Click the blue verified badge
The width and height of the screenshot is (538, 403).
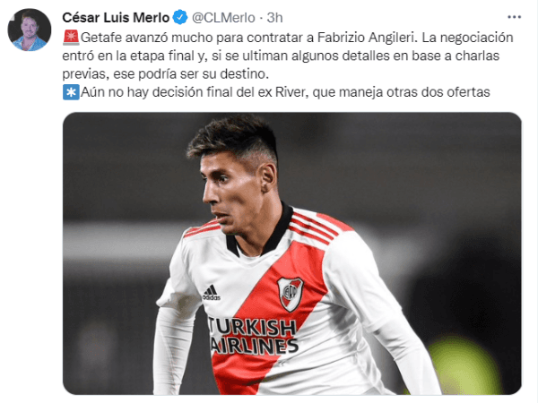180,18
